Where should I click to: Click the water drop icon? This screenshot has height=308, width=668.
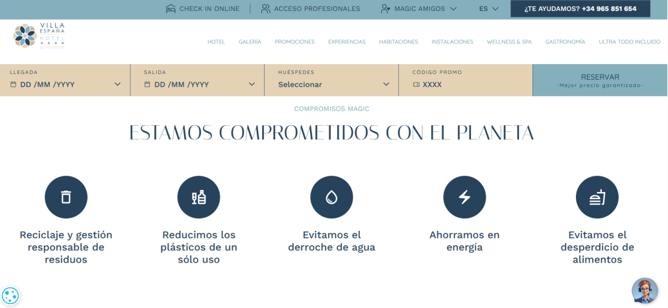(x=331, y=197)
